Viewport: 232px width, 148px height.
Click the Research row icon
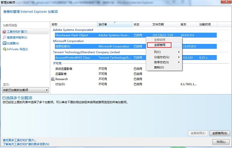coord(53,79)
